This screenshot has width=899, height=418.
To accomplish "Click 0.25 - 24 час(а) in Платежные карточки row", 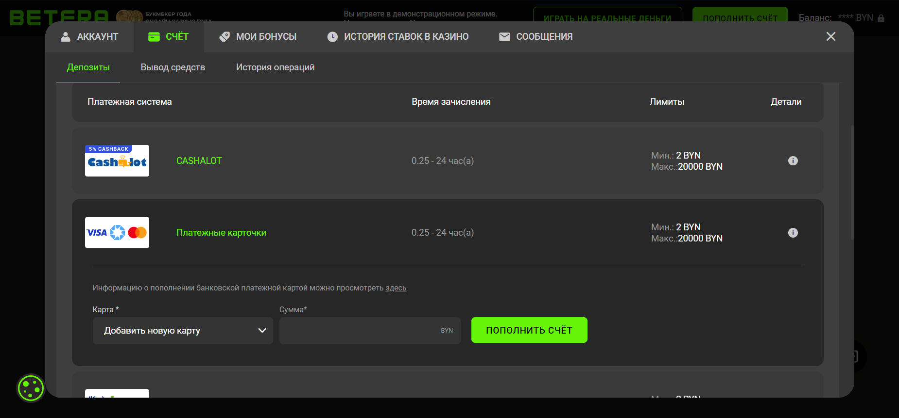I will click(443, 233).
